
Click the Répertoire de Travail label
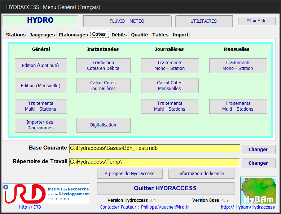click(x=40, y=161)
